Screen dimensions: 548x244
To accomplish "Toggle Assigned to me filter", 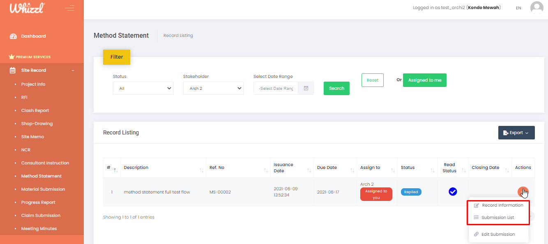I will click(424, 80).
